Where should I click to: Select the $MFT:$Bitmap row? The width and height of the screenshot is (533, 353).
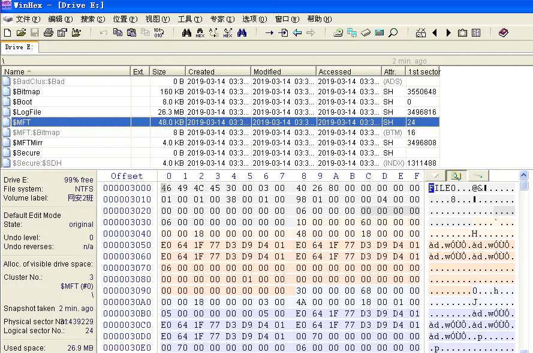click(221, 133)
